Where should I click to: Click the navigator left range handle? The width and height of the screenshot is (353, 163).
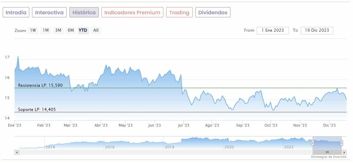312,143
